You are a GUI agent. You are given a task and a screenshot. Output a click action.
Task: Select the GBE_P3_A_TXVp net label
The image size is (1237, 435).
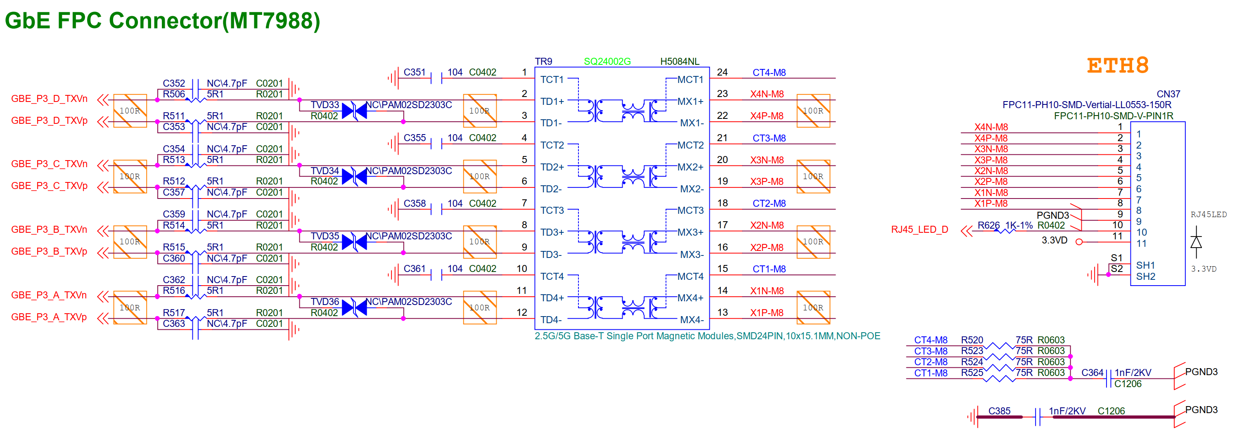(49, 317)
